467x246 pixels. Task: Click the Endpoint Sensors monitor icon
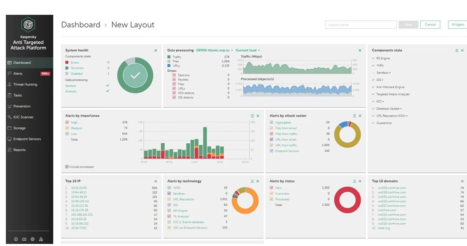point(10,139)
